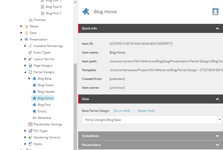Screen dimensions: 223x150
Task: Click the Blog Header puzzle icon
Action: tap(34, 92)
